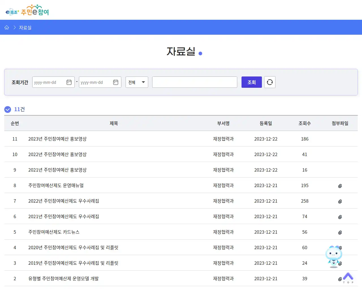Open 주민참여예산제도 운영매뉴얼 post
This screenshot has width=362, height=289.
click(x=56, y=185)
